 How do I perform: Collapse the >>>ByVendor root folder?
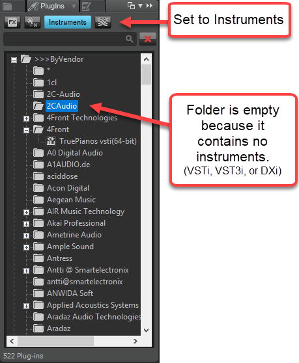[x=14, y=60]
